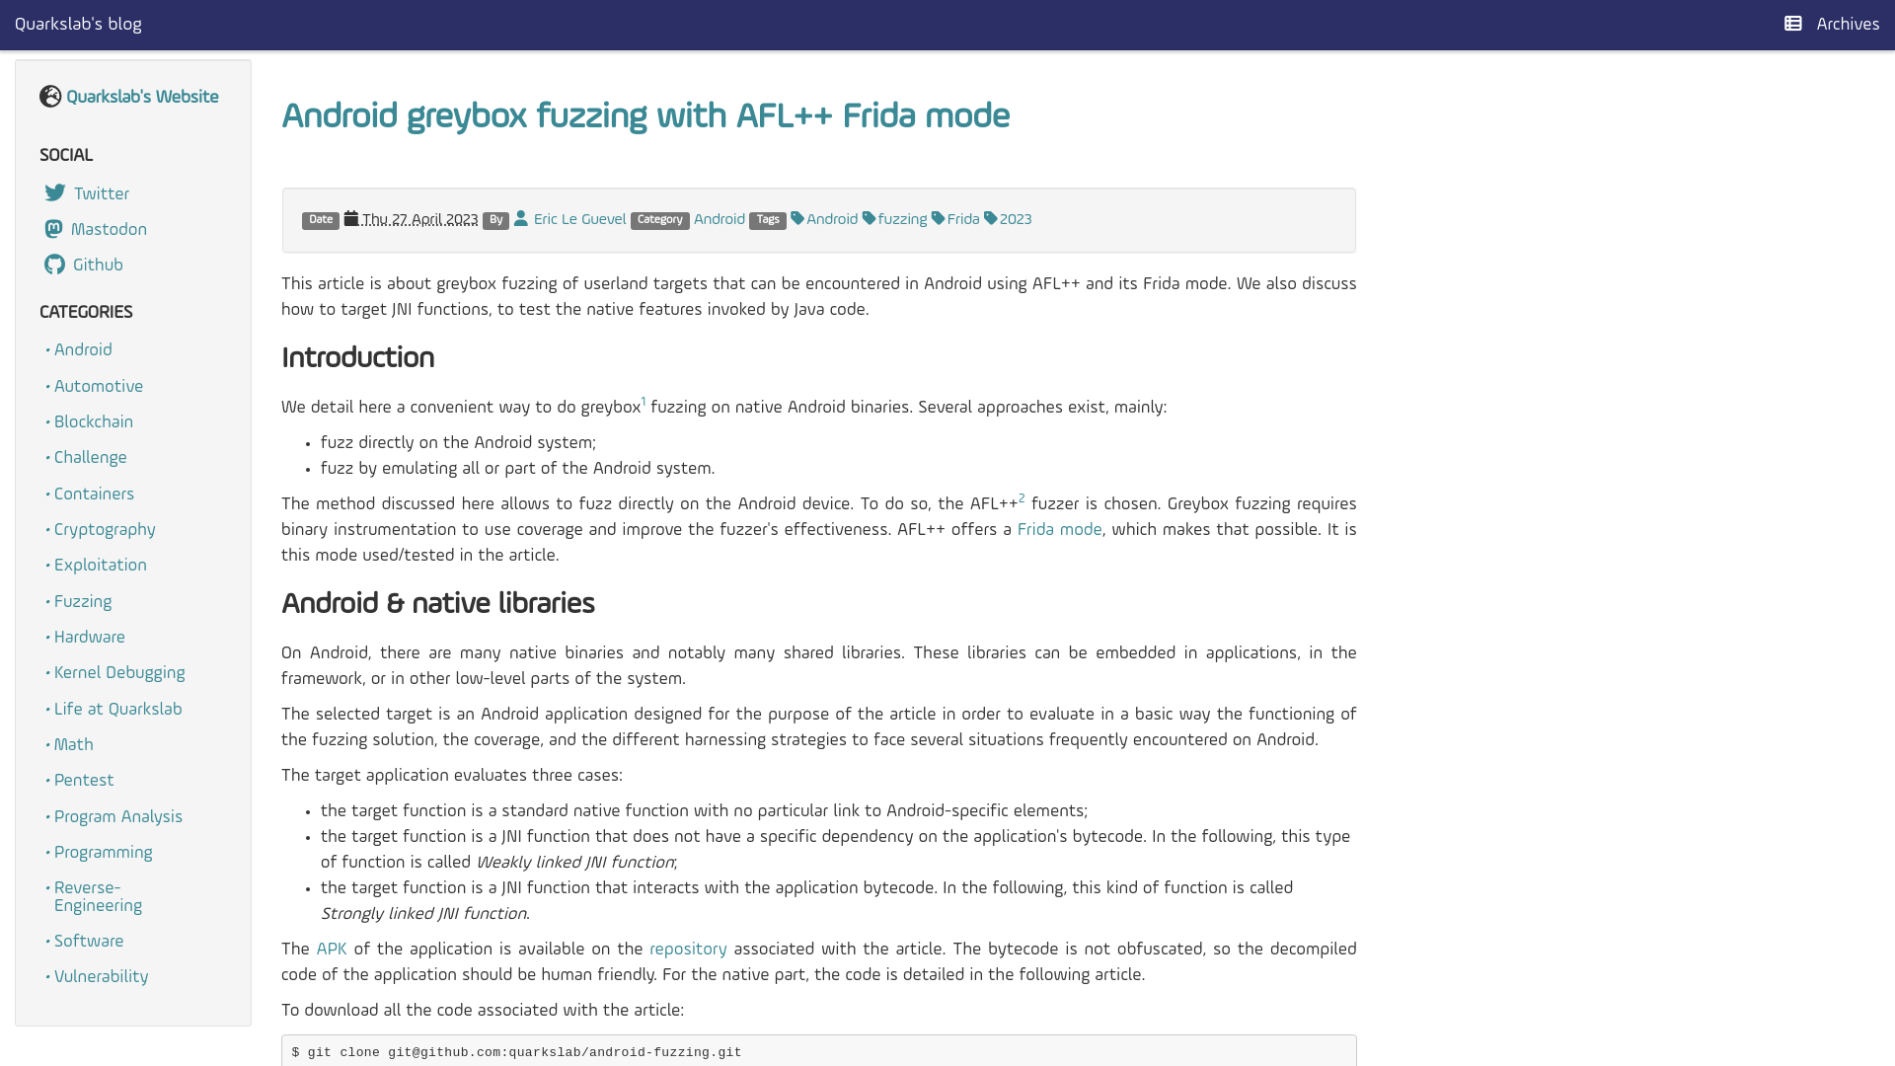Click the APK link in article
This screenshot has width=1895, height=1066.
coord(331,949)
